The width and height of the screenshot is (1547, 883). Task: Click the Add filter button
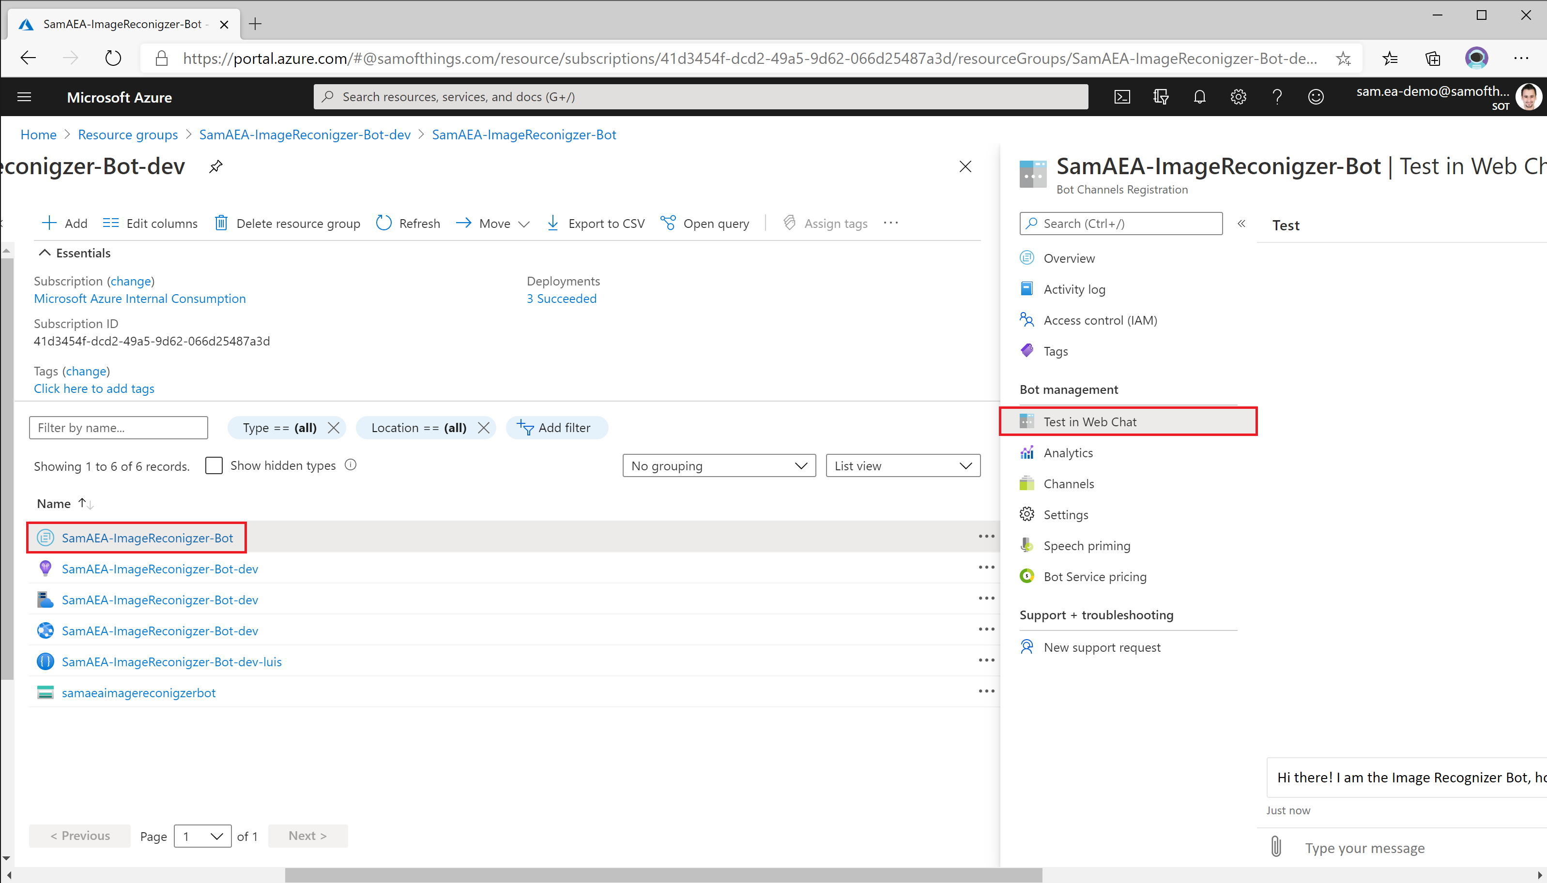556,428
